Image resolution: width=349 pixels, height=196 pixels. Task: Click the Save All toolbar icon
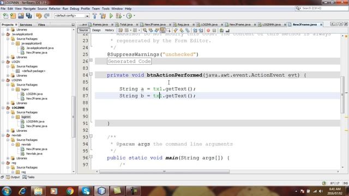pos(29,16)
